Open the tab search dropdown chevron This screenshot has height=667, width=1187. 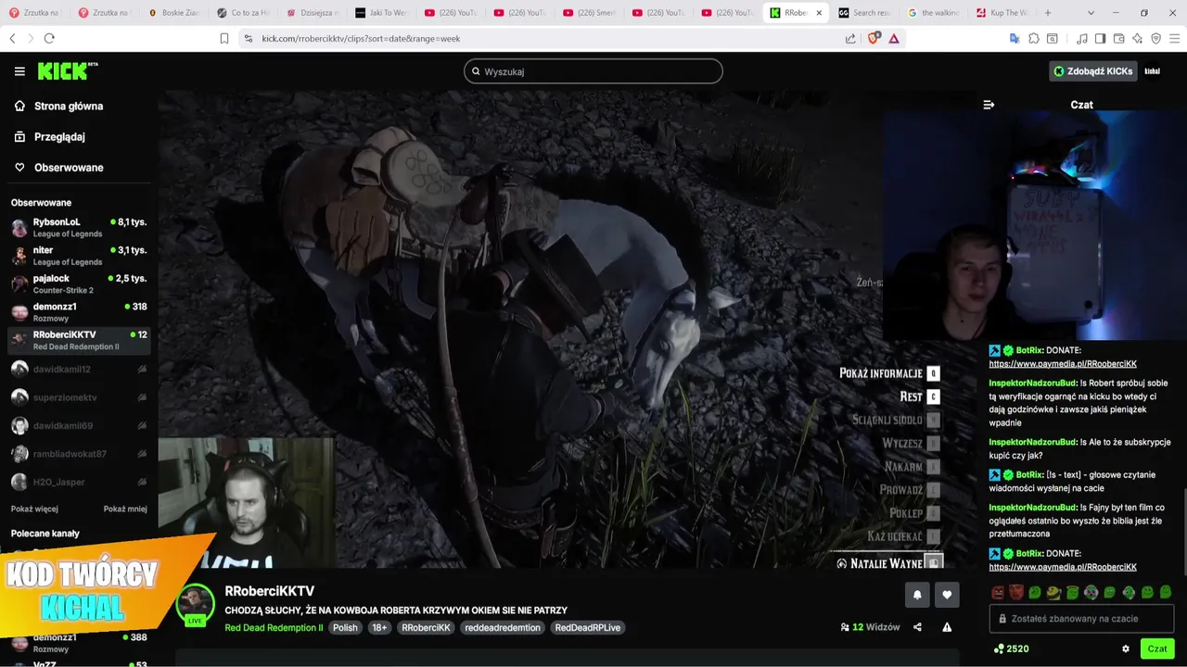1091,13
